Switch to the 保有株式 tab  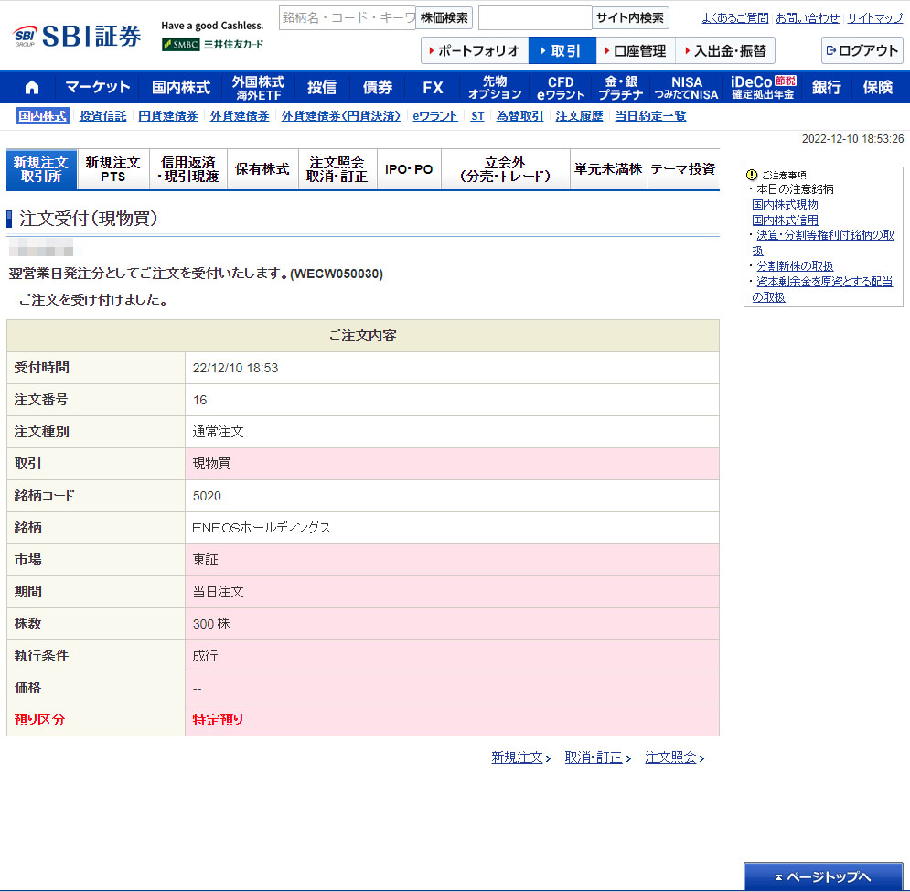click(262, 169)
